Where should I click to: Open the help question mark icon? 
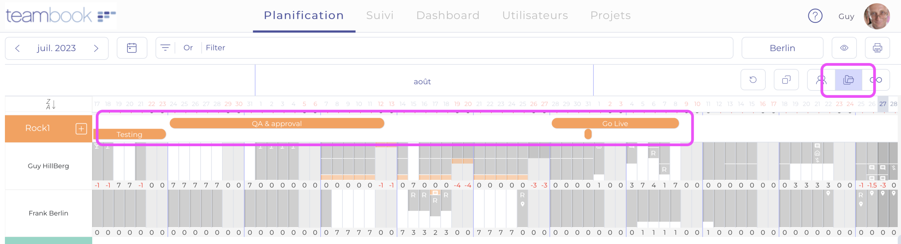[815, 16]
